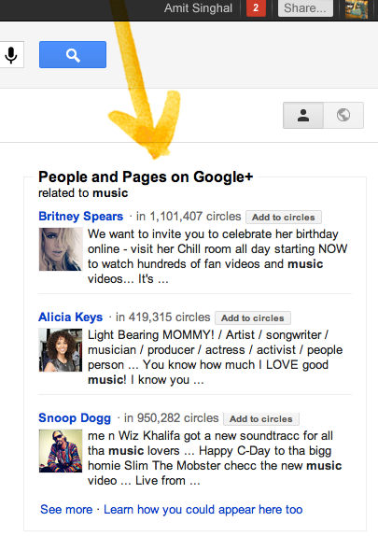Switch to global results globe icon

click(343, 115)
